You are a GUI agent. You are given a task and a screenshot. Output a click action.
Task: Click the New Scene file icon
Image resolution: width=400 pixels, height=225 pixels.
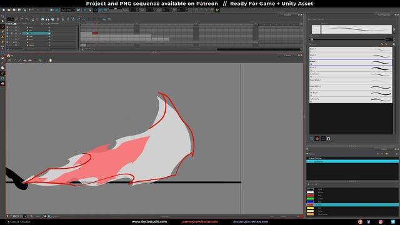pyautogui.click(x=4, y=10)
